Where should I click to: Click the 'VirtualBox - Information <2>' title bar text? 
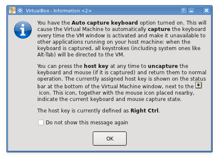58,11
